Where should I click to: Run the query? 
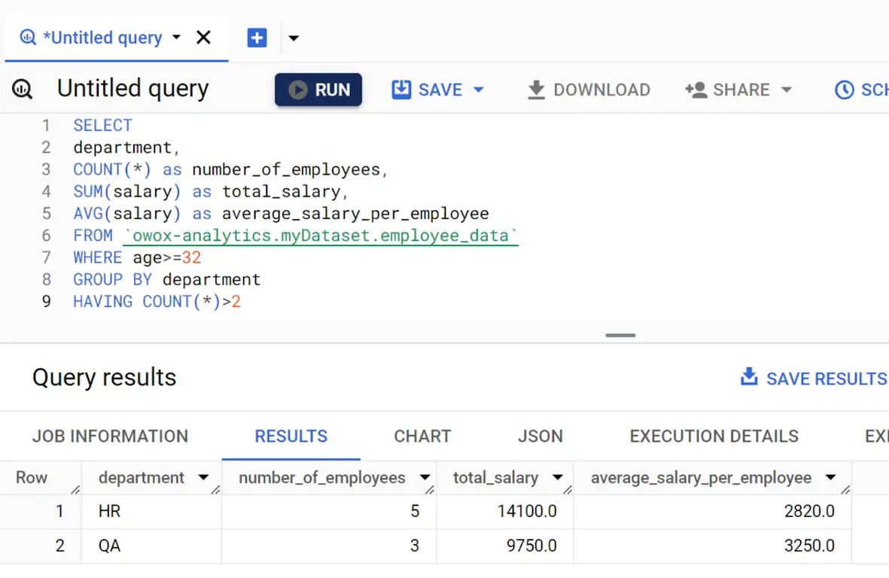[x=318, y=90]
